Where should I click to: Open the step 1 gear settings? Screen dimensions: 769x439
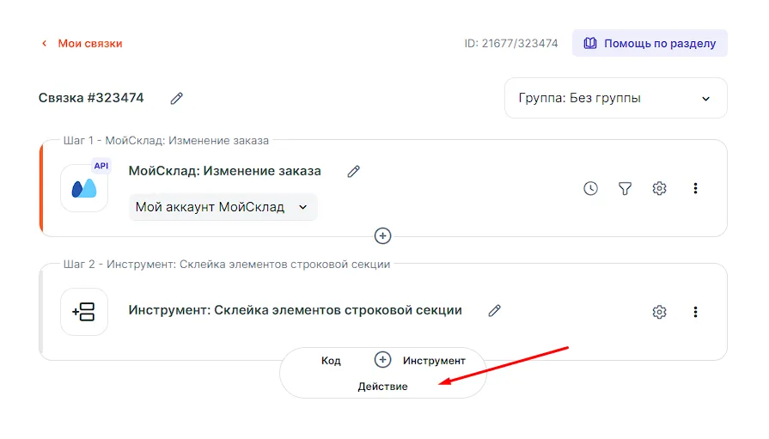pos(659,189)
